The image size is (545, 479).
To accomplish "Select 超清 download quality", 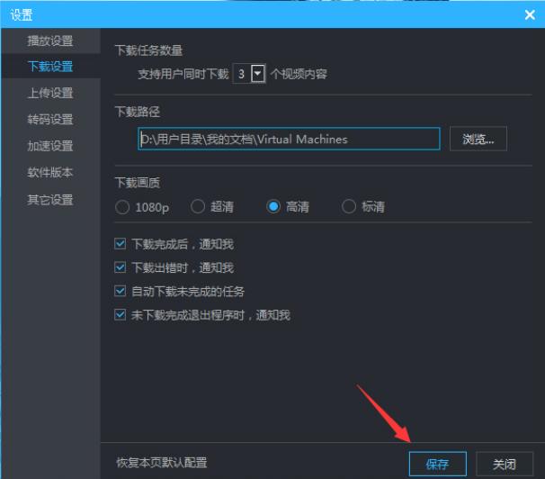I will 198,207.
